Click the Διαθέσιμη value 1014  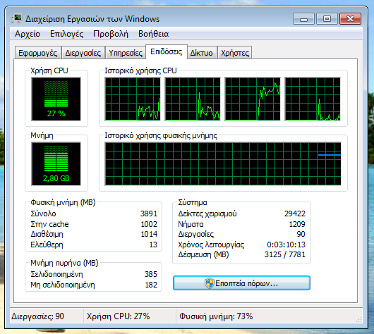pyautogui.click(x=149, y=234)
